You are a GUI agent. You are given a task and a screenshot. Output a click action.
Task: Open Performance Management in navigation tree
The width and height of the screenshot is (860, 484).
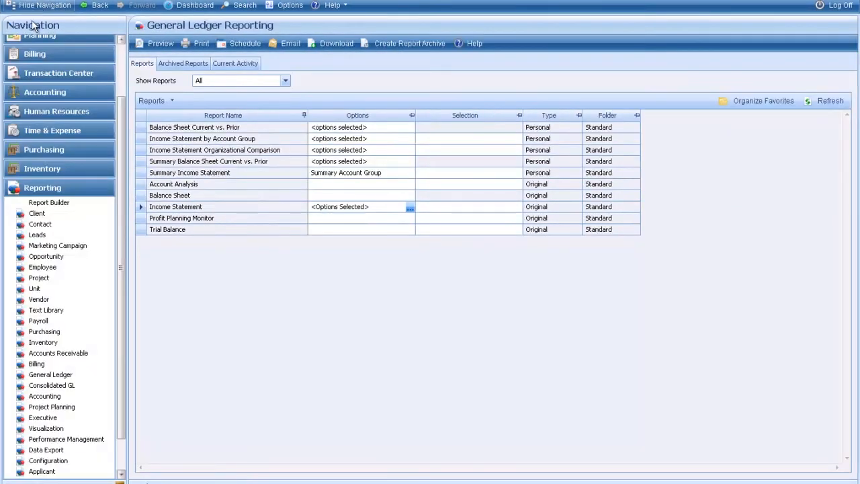67,440
